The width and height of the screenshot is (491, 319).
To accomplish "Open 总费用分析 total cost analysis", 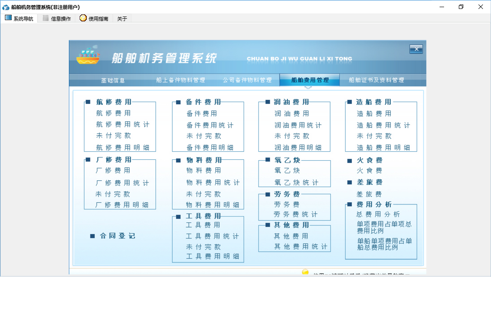I will 378,214.
